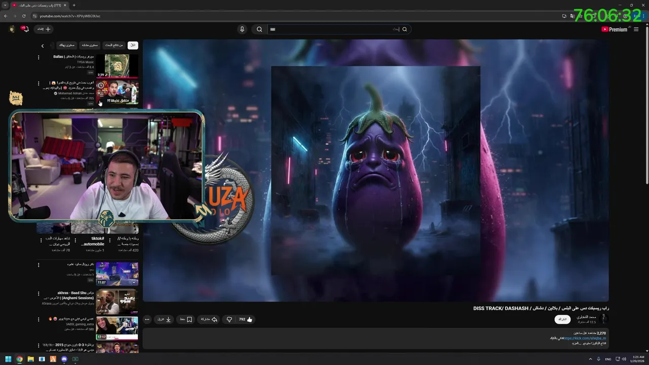Click the ENG language indicator
The width and height of the screenshot is (649, 365).
coord(608,359)
